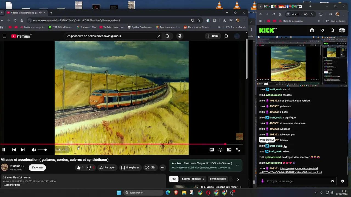
Task: Show hidden bookmarks in YouTube window
Action: [219, 27]
